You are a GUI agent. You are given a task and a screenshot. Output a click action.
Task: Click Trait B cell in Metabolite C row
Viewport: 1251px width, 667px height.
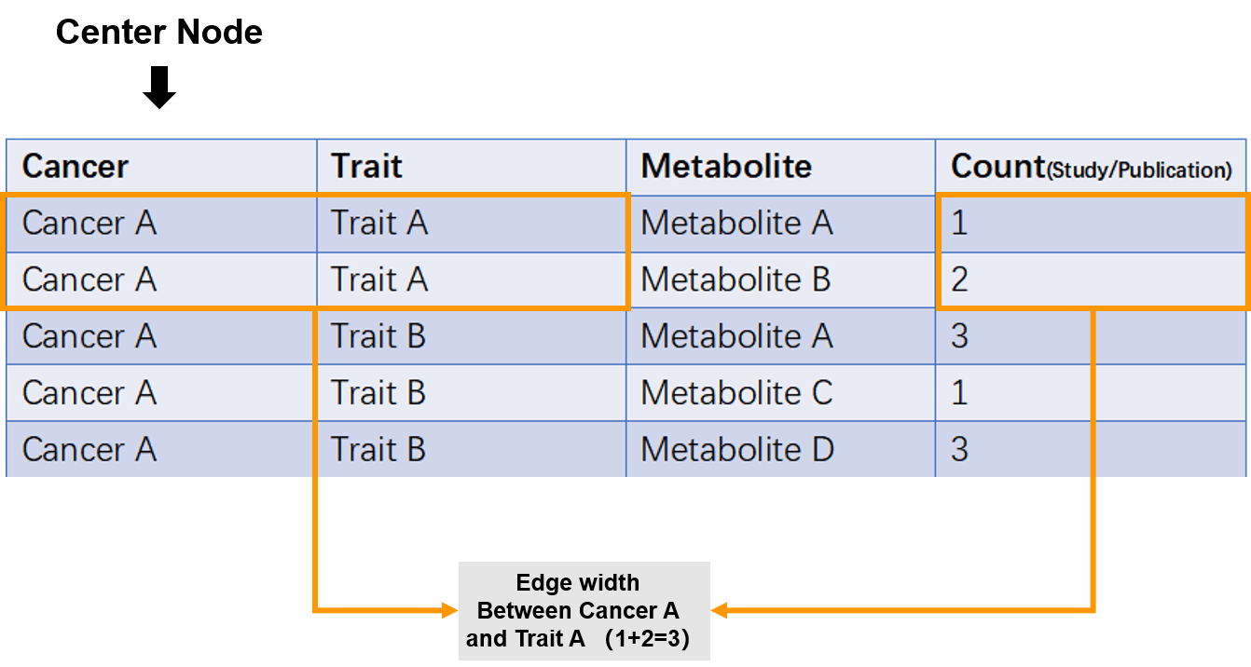(x=471, y=393)
